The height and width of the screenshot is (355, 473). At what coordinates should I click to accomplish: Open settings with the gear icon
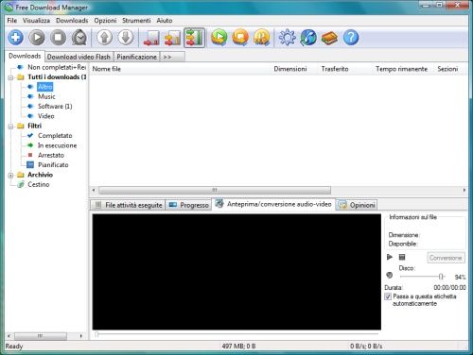point(287,38)
